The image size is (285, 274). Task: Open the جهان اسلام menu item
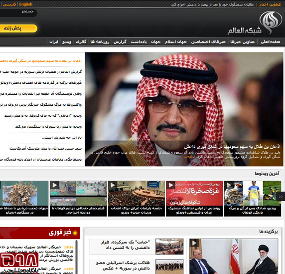point(175,42)
